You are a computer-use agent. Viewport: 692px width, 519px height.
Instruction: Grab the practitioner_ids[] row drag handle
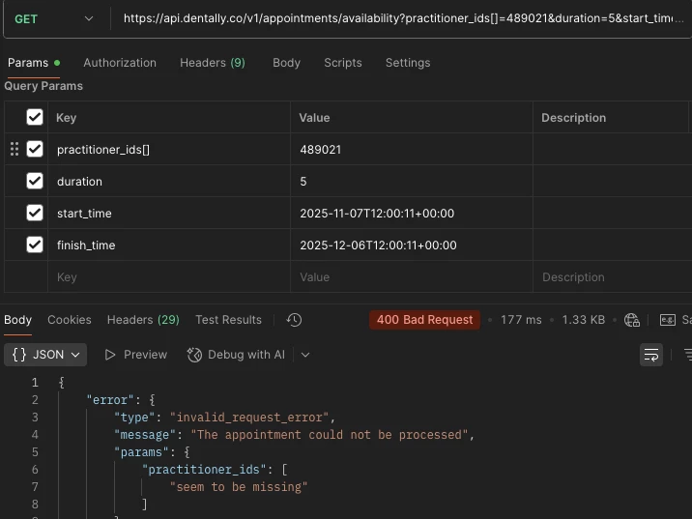(x=14, y=149)
